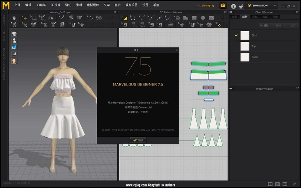Select the Ellipse pattern tool
The image size is (301, 188).
coord(203,18)
